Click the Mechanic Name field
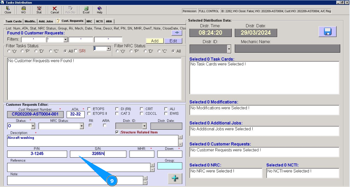 tap(287, 48)
